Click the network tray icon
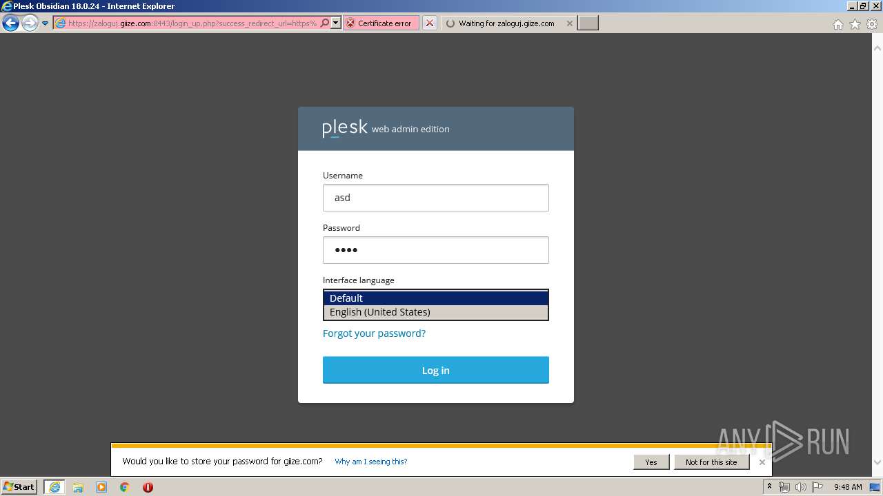Viewport: 883px width, 496px height. pyautogui.click(x=784, y=487)
